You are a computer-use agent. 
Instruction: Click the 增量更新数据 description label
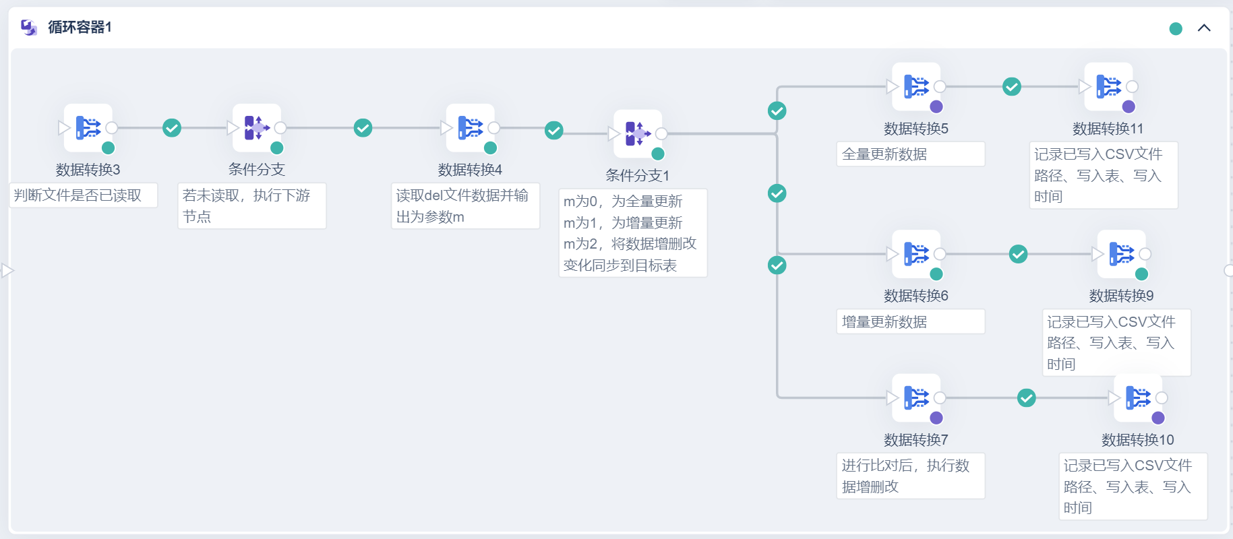click(884, 322)
